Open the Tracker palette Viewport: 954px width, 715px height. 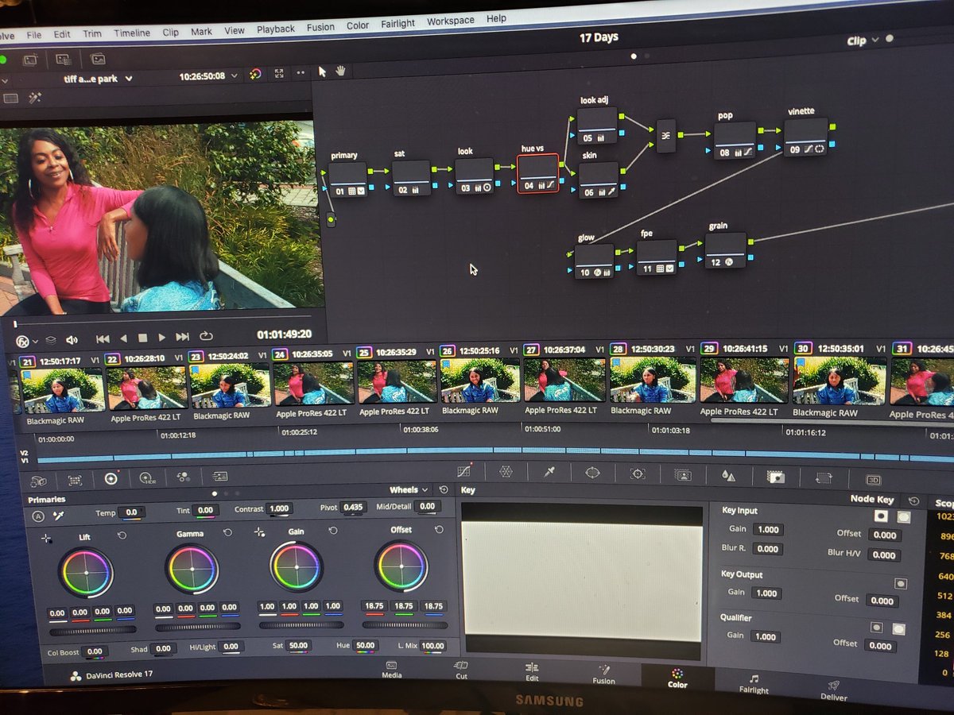click(x=638, y=473)
